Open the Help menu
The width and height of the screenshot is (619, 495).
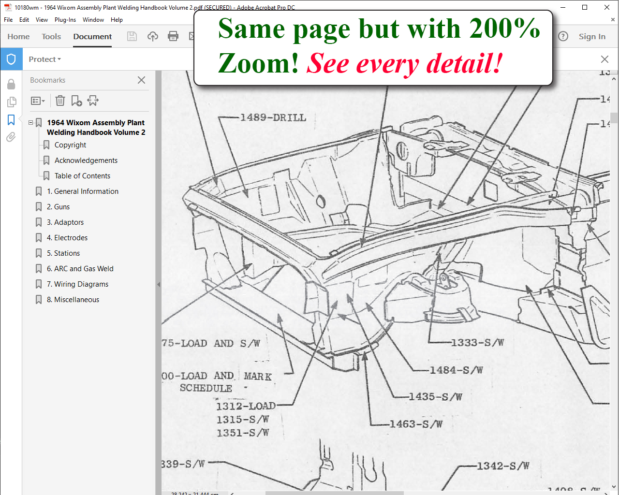point(117,20)
